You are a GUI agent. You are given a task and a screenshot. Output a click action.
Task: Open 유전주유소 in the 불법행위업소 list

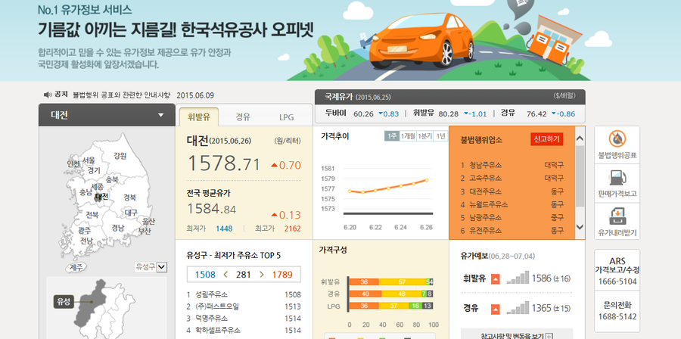485,231
